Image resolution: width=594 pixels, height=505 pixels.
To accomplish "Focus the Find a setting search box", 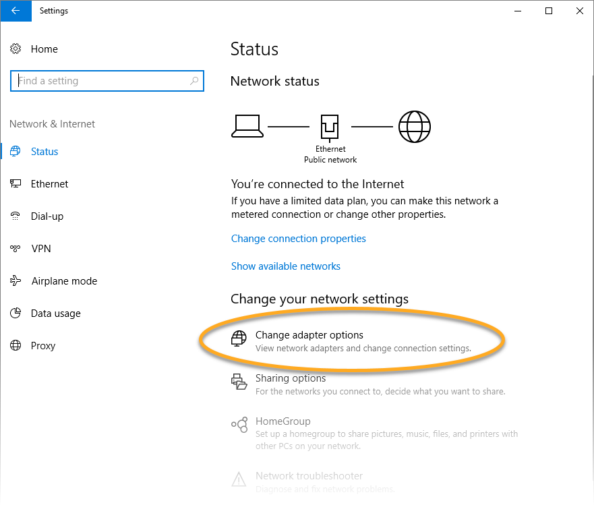I will (101, 81).
